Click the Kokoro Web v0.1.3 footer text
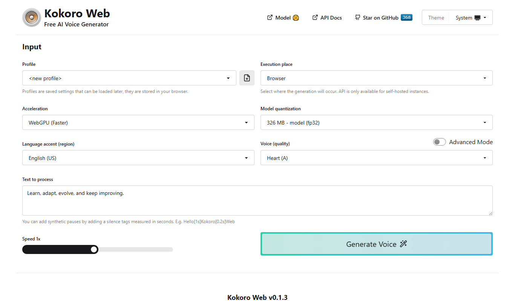This screenshot has width=515, height=301. tap(257, 297)
